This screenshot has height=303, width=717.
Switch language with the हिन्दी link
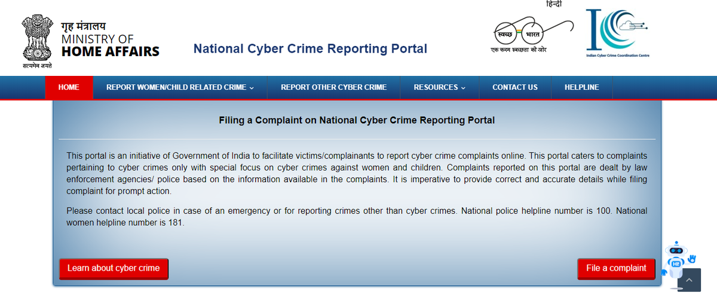click(x=554, y=4)
